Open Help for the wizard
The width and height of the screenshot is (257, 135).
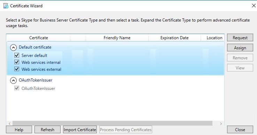tap(19, 129)
